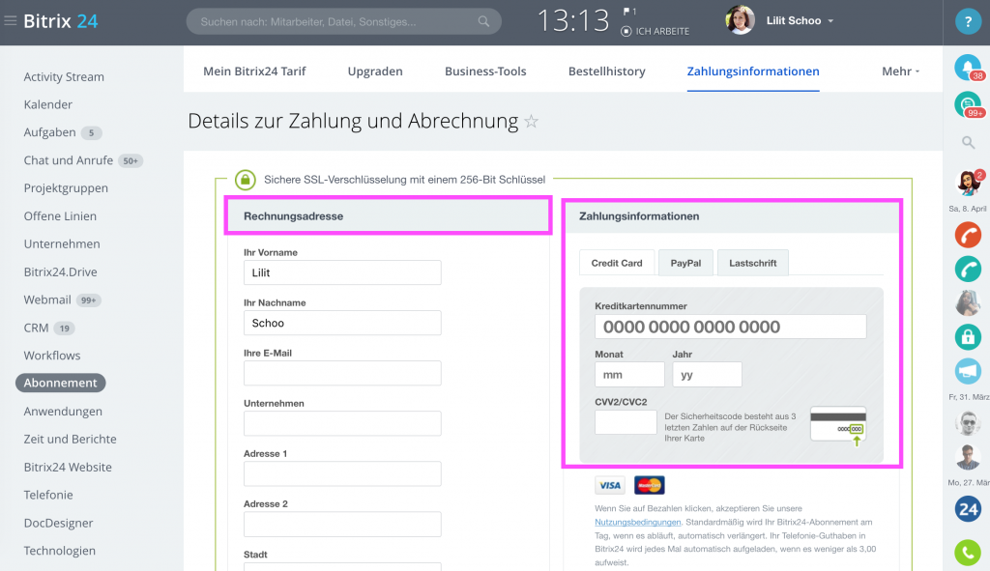The width and height of the screenshot is (990, 571).
Task: Open Telefonie in the left menu
Action: pos(48,495)
